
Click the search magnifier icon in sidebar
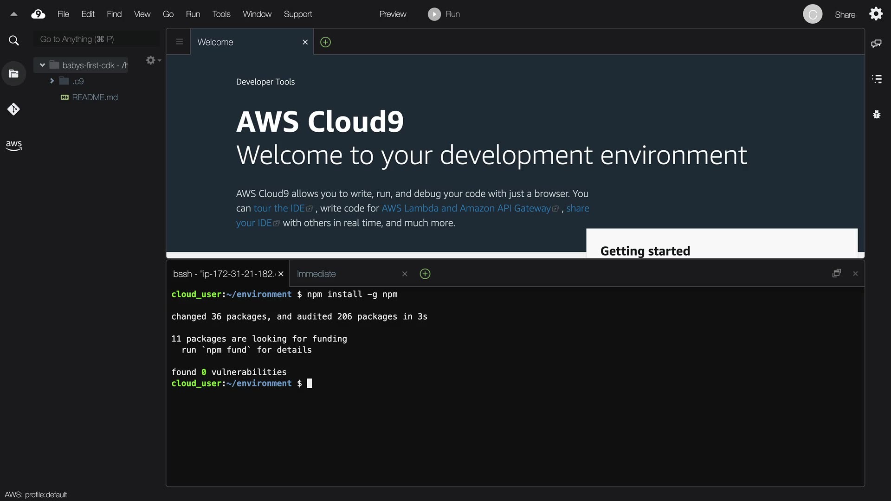13,41
